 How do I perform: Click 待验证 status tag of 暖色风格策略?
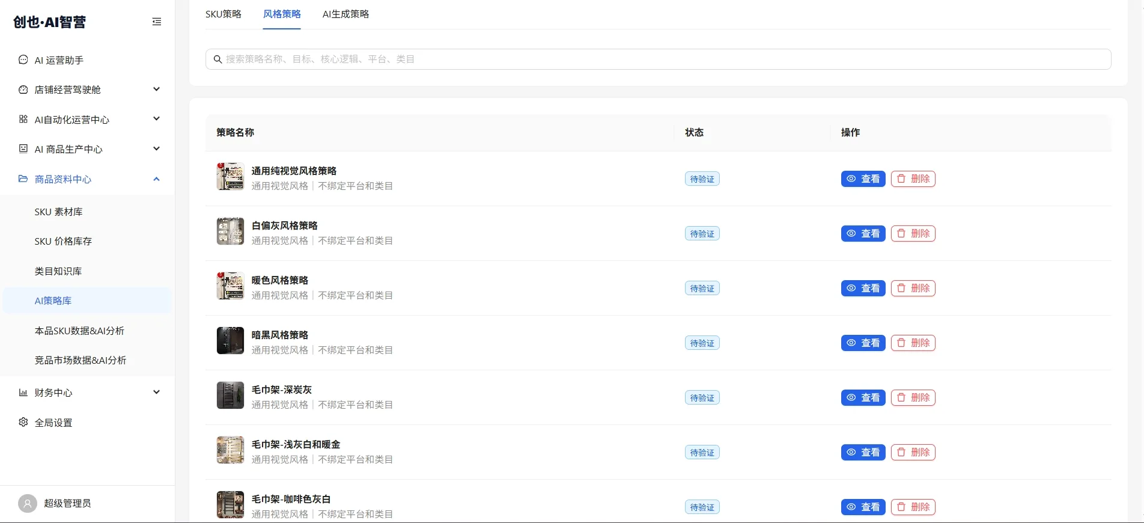pyautogui.click(x=702, y=288)
